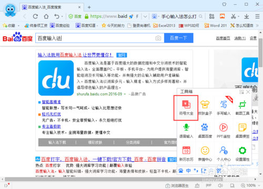Open 表情中心 emoji center
The height and width of the screenshot is (189, 263).
205,154
